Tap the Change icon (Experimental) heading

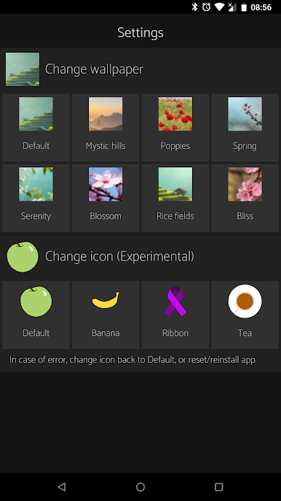[x=119, y=256]
